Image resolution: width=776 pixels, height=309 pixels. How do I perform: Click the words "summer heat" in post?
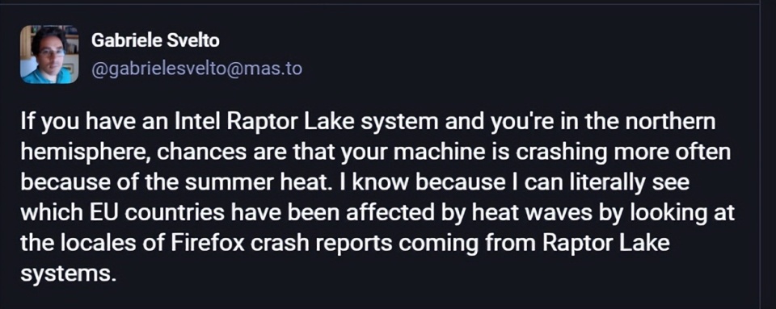point(251,183)
